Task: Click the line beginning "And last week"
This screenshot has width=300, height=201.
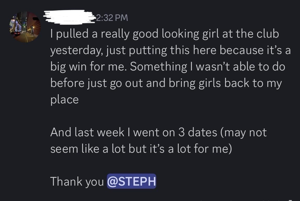Action: [158, 132]
